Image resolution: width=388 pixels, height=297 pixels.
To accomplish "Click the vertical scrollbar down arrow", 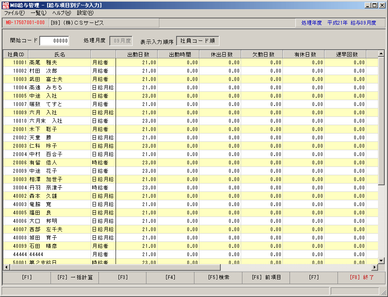I will point(381,260).
